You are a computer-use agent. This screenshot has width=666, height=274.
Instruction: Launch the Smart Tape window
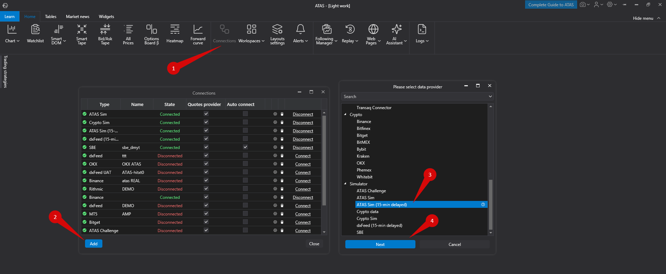(82, 34)
